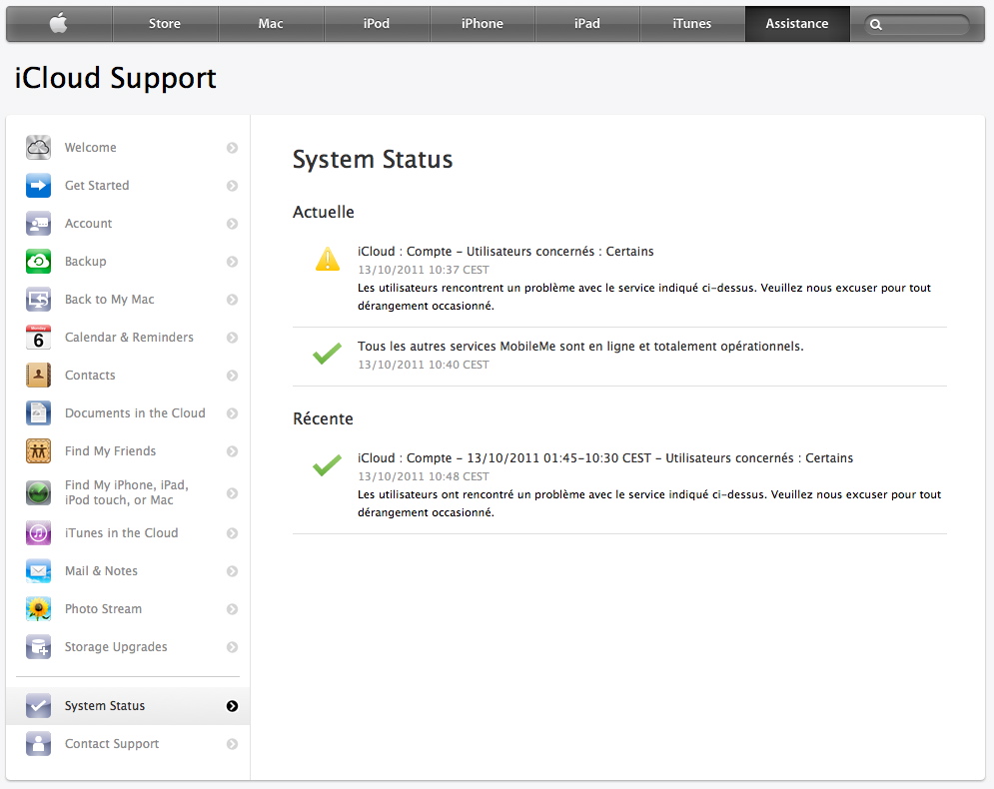Open the Store tab in navigation

165,23
